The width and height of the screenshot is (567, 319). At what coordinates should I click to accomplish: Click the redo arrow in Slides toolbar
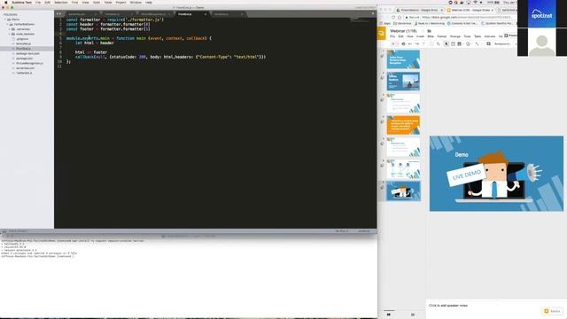coord(417,43)
